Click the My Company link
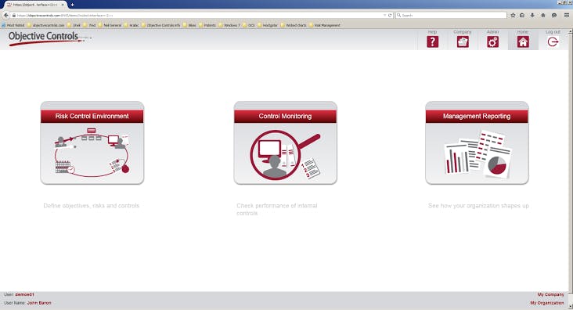This screenshot has width=573, height=310. (550, 294)
